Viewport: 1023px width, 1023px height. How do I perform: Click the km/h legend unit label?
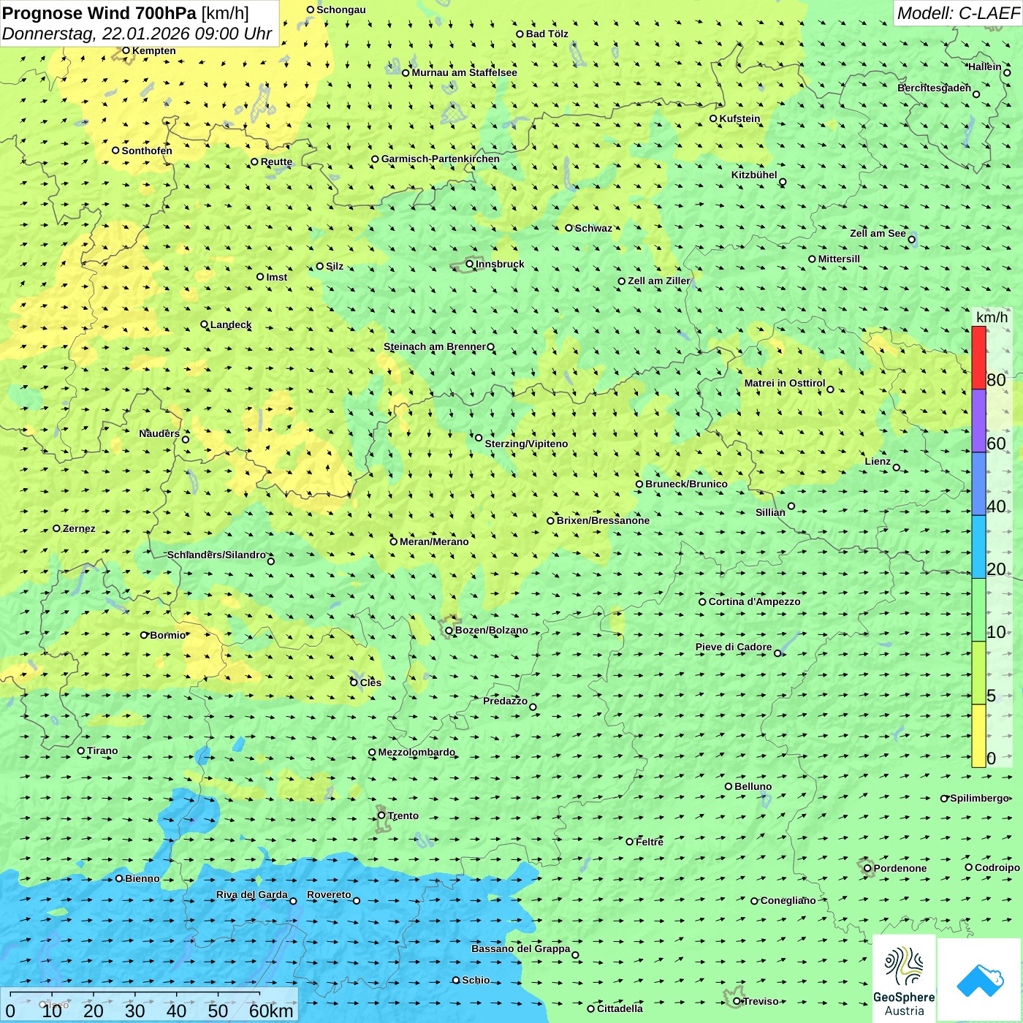point(992,317)
